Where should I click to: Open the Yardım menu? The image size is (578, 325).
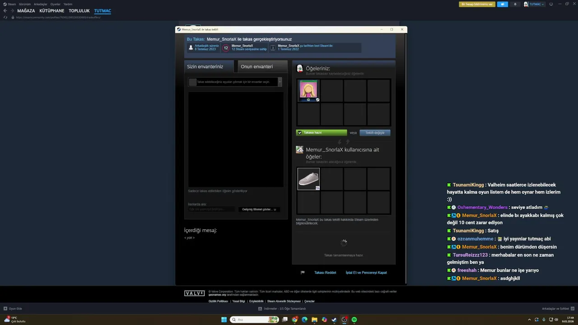pos(68,4)
